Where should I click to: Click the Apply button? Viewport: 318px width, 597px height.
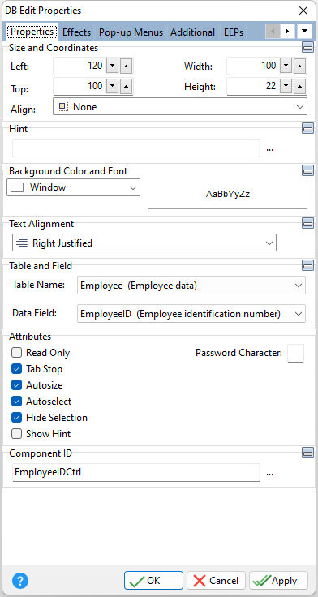click(x=279, y=581)
